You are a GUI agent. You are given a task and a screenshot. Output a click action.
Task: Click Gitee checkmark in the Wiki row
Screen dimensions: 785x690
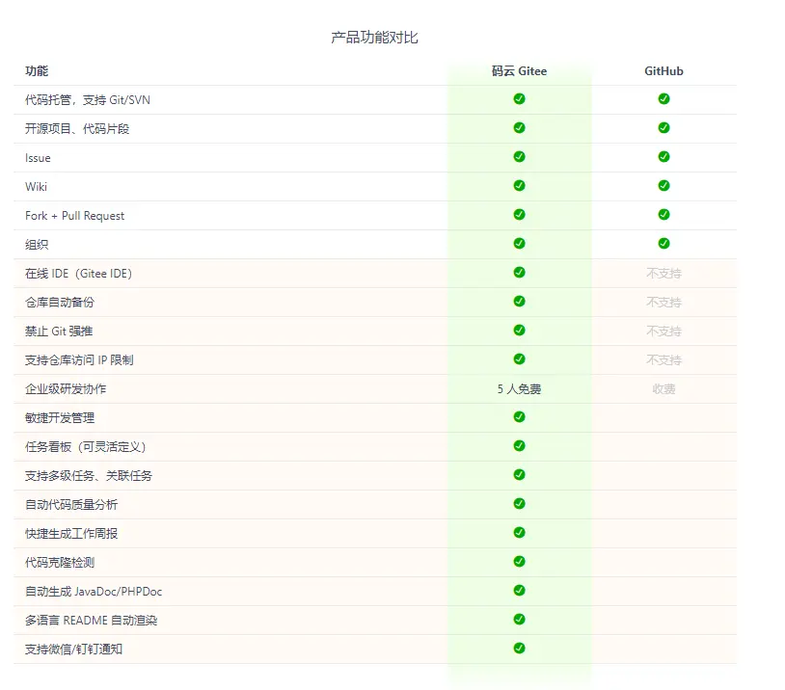point(519,186)
